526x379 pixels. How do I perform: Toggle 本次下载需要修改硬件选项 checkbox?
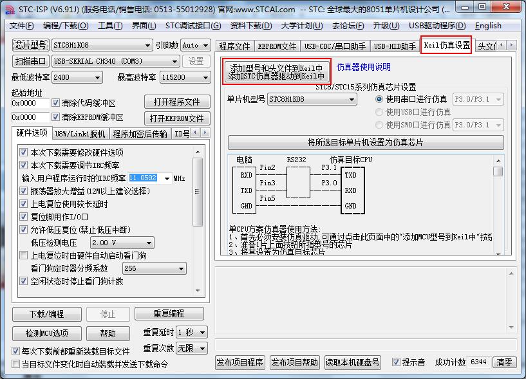point(23,153)
